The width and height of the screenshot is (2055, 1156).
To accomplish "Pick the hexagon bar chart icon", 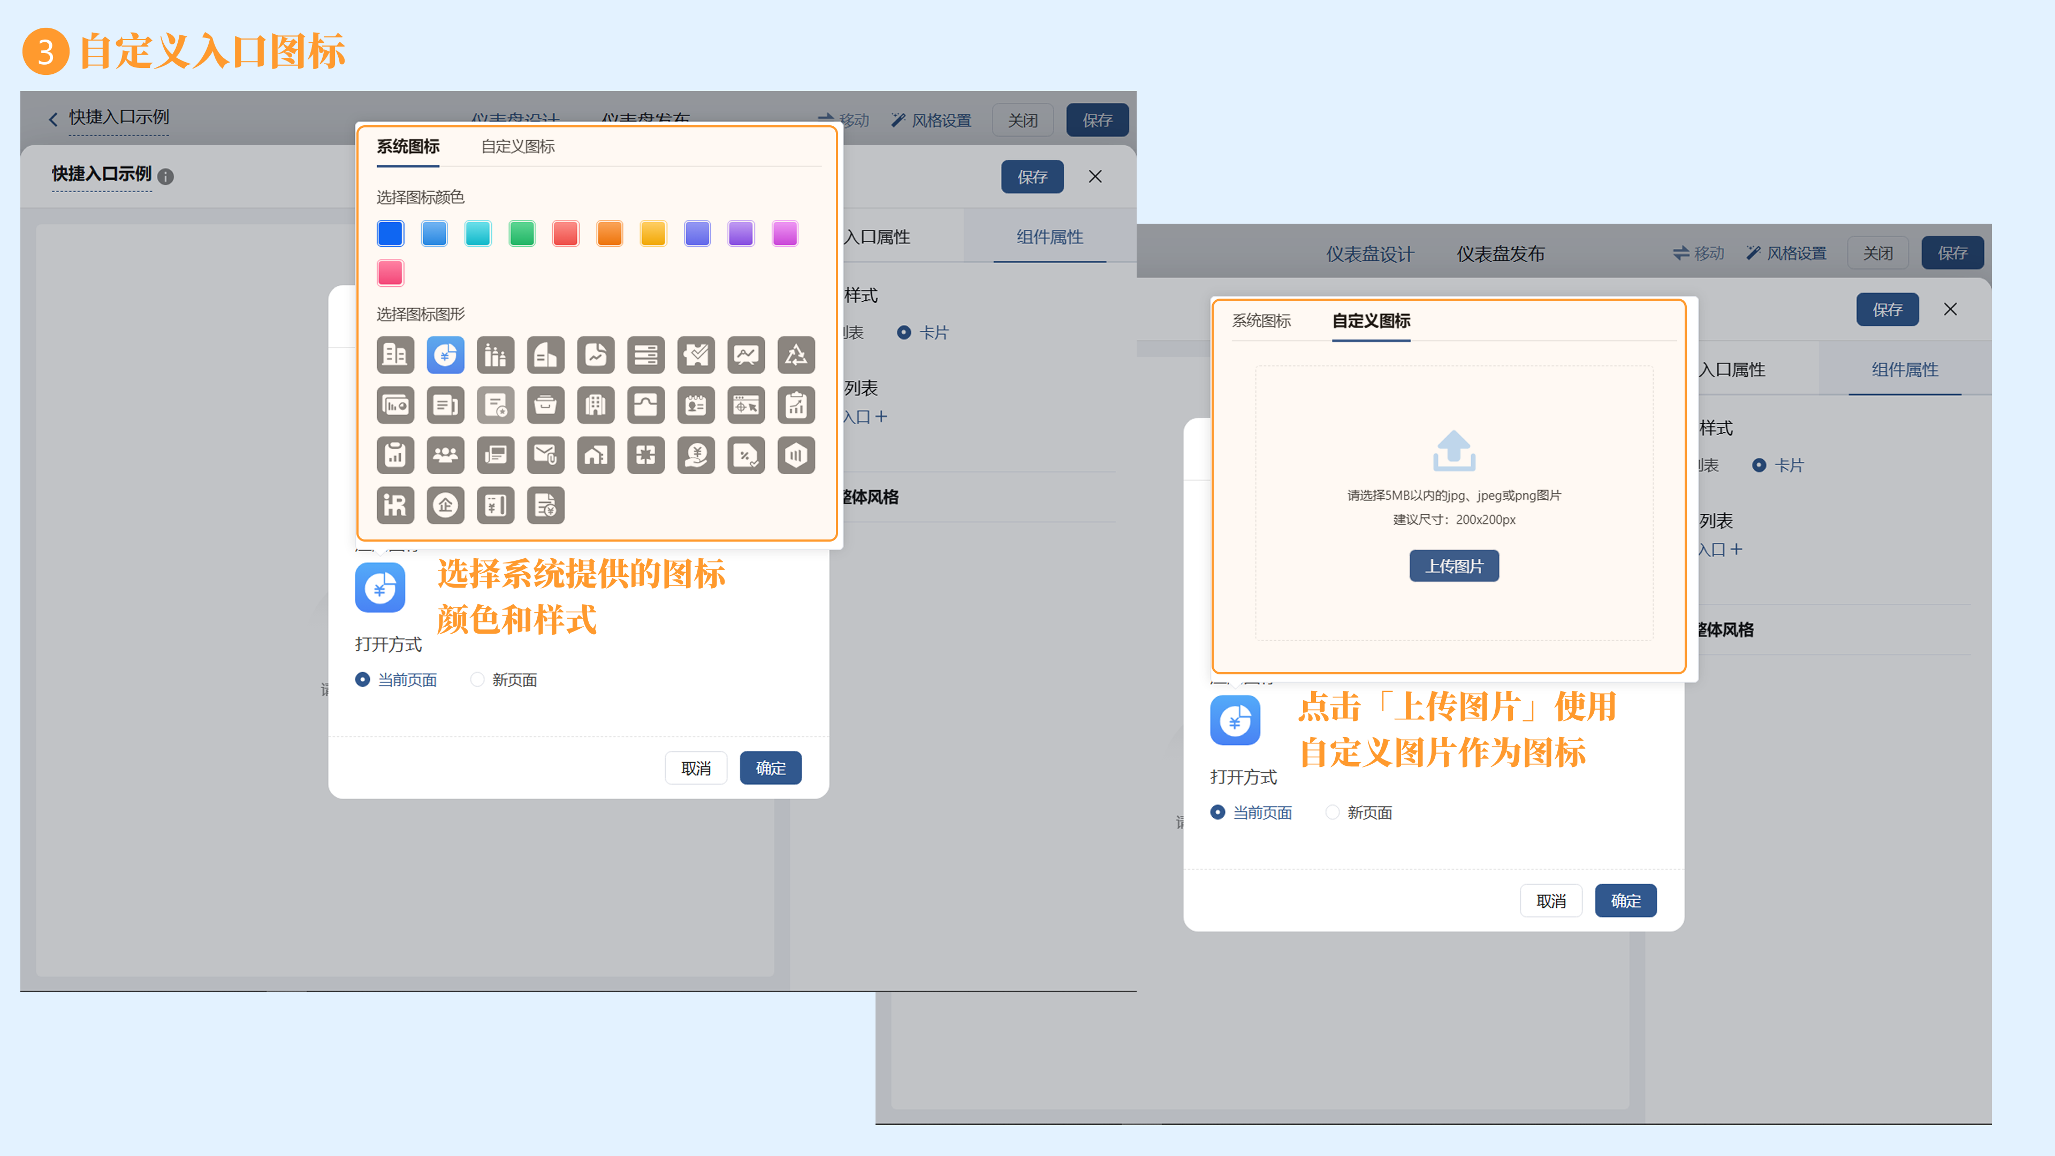I will point(796,455).
